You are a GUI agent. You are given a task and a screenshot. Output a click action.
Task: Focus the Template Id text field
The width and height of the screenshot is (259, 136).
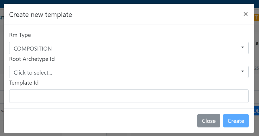pyautogui.click(x=129, y=96)
